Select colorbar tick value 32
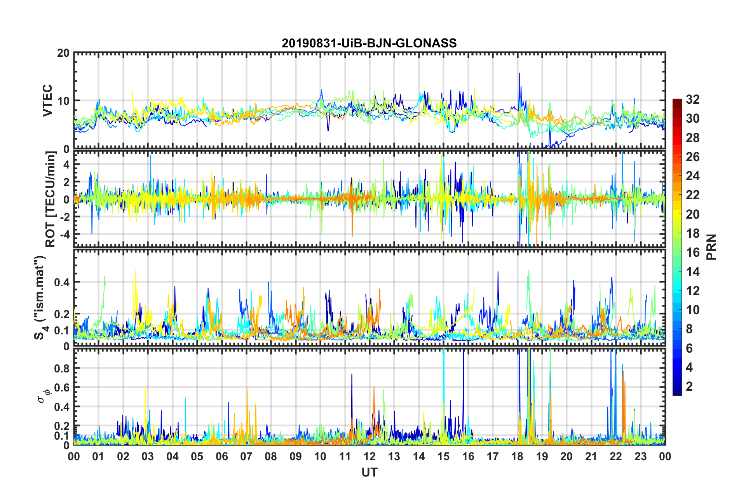This screenshot has width=739, height=494. (x=693, y=99)
